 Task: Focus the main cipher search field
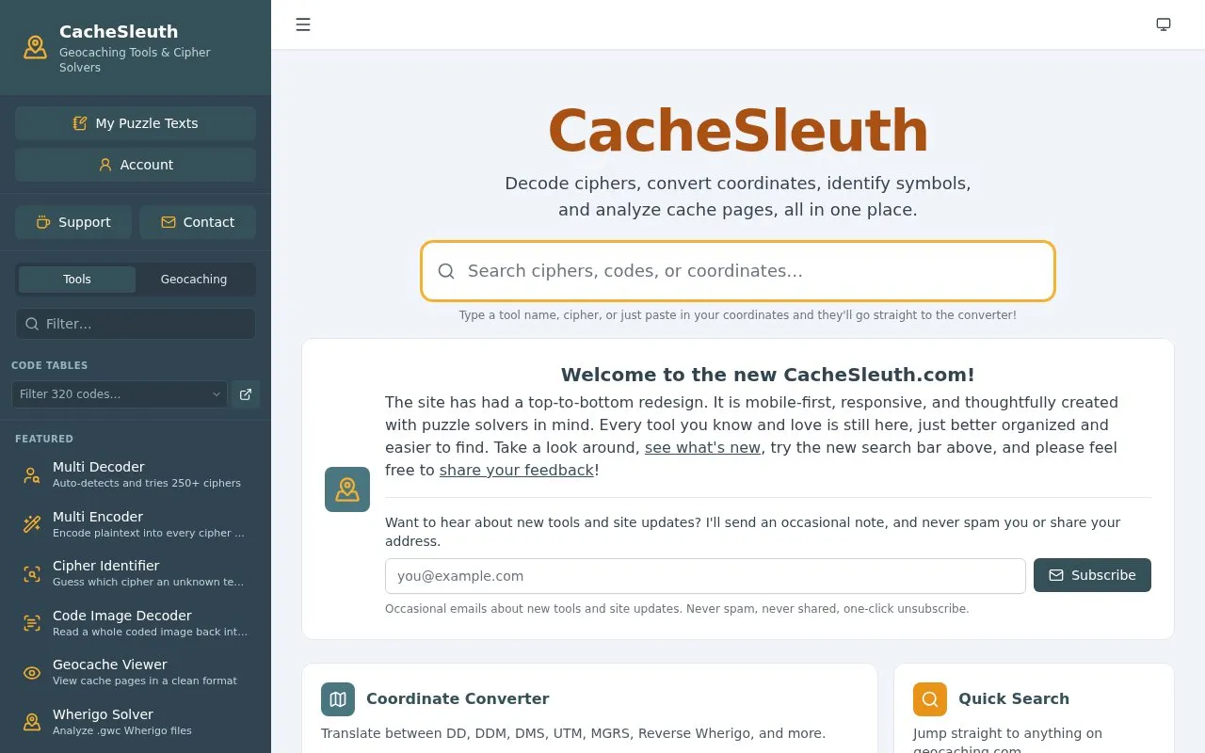[738, 271]
